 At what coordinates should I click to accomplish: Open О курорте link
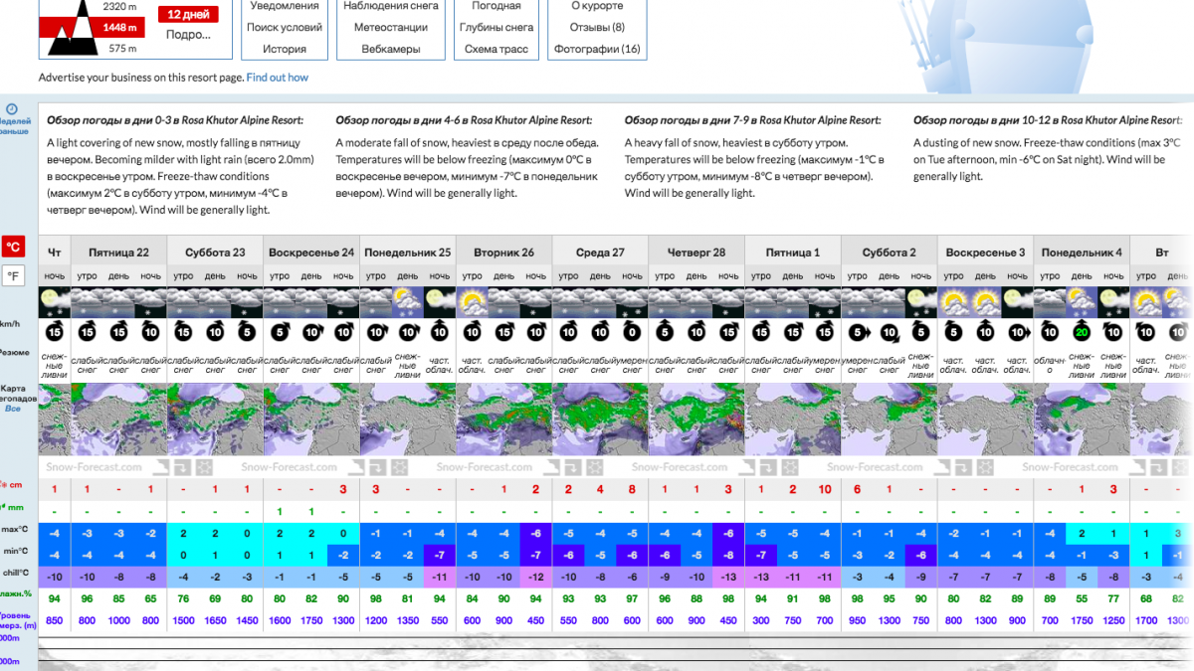coord(597,6)
